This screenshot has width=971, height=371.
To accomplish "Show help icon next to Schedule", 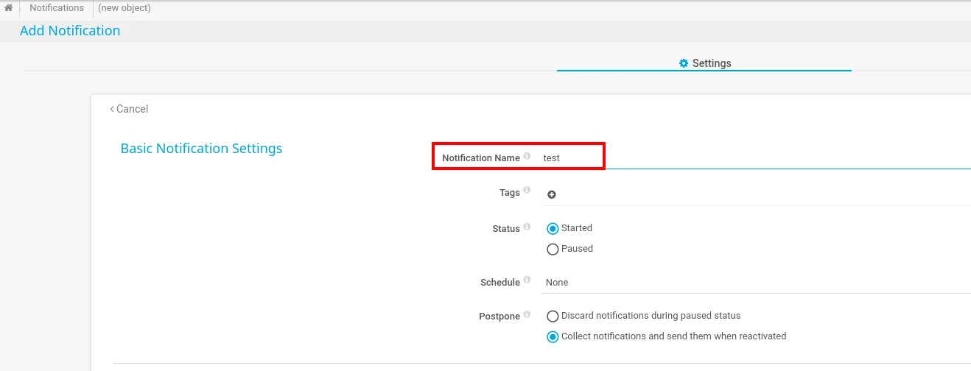I will click(x=527, y=281).
